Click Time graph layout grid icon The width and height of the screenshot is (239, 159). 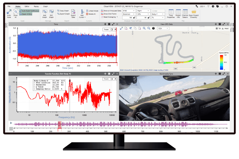click(109, 24)
